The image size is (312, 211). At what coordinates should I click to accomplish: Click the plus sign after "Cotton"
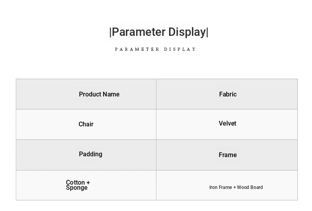[x=88, y=183]
